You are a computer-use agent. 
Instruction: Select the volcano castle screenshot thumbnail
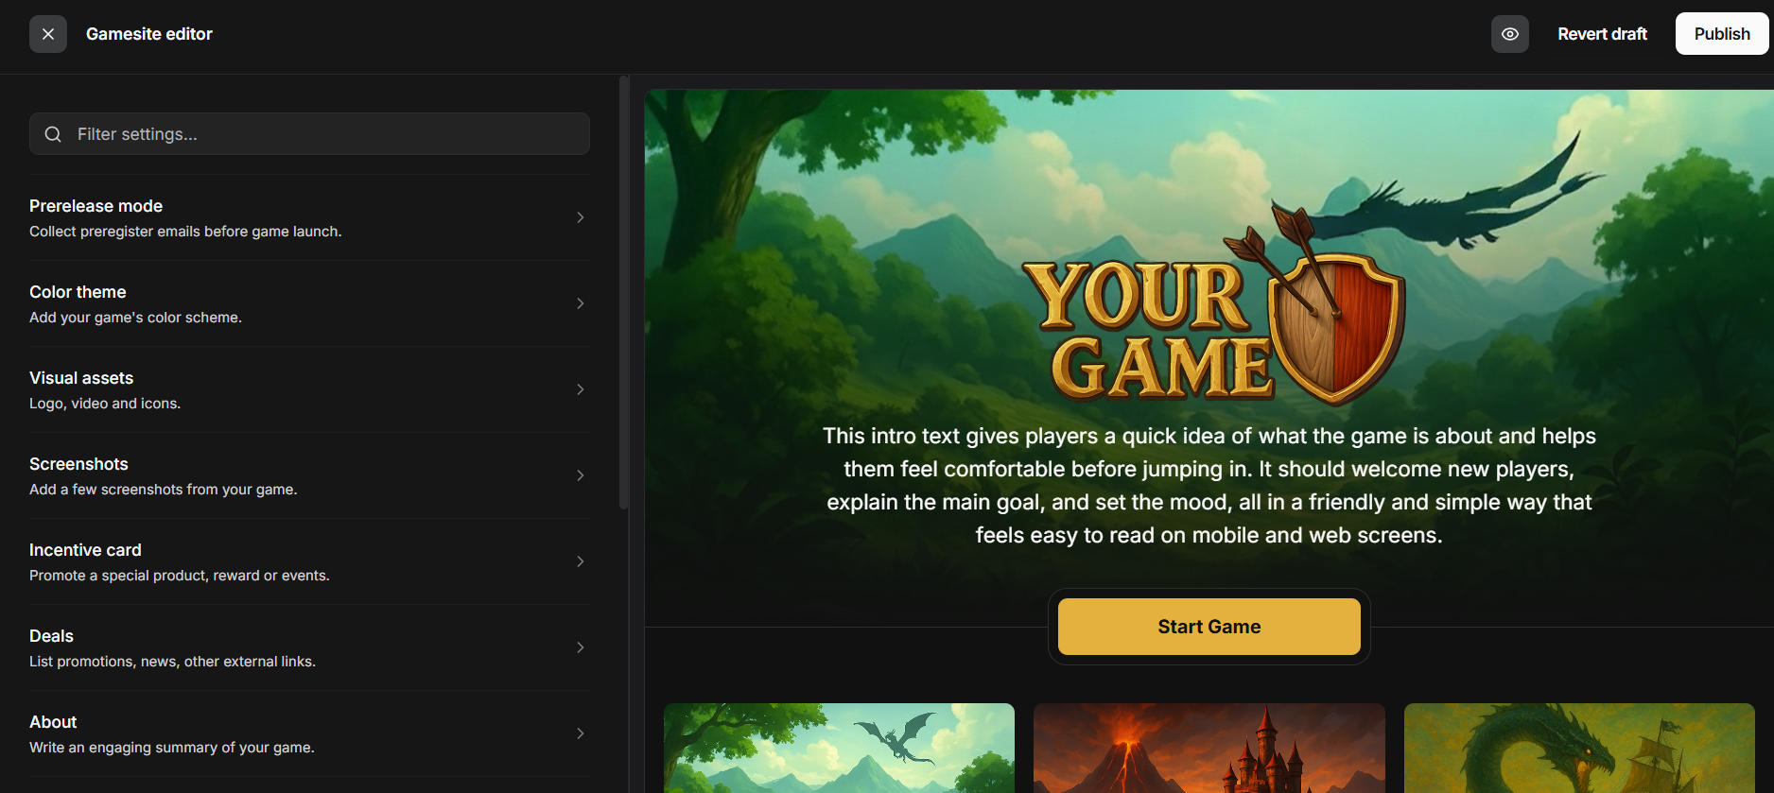pos(1209,748)
